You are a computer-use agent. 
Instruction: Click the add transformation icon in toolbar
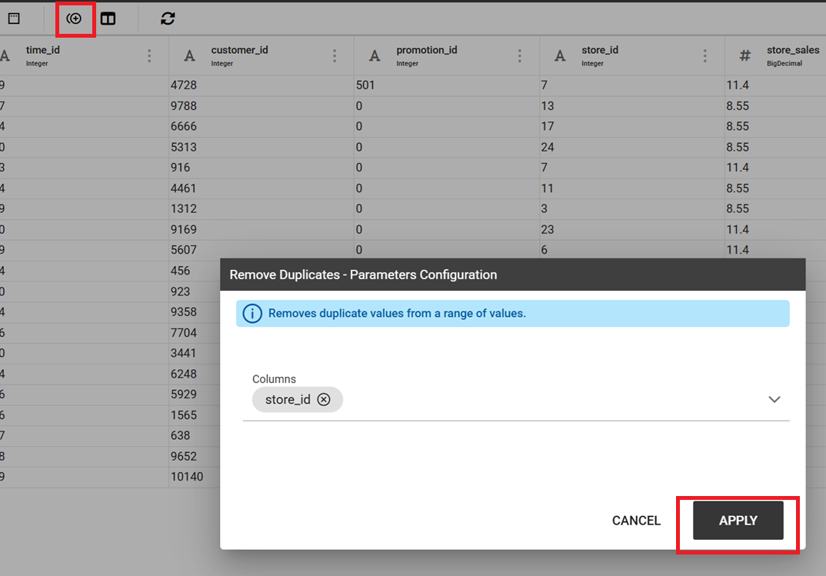tap(75, 19)
